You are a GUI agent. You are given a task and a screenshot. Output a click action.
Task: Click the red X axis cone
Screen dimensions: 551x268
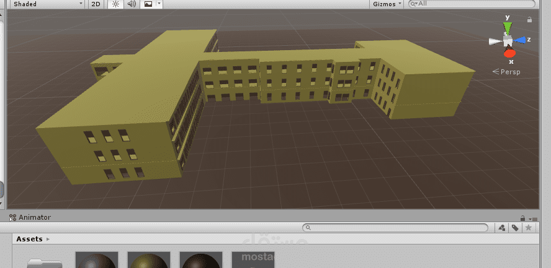pos(509,53)
